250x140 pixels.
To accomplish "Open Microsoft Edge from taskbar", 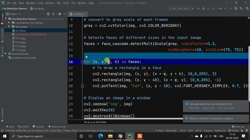I will point(100,136).
